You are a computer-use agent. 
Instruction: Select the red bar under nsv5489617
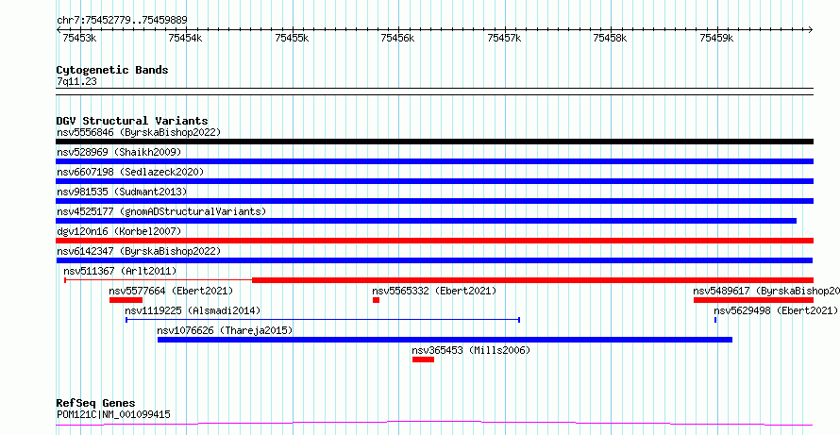[753, 300]
